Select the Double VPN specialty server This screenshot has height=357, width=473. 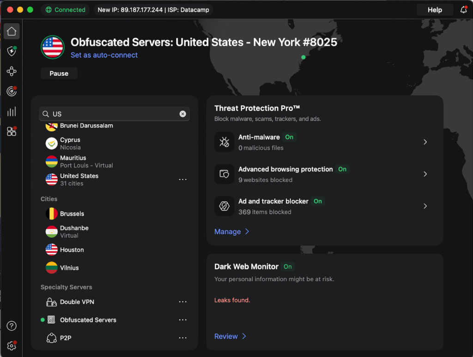tap(115, 302)
